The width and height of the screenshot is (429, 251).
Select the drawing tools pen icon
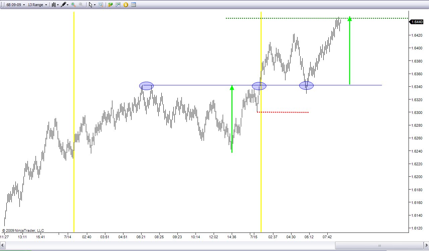click(x=63, y=5)
